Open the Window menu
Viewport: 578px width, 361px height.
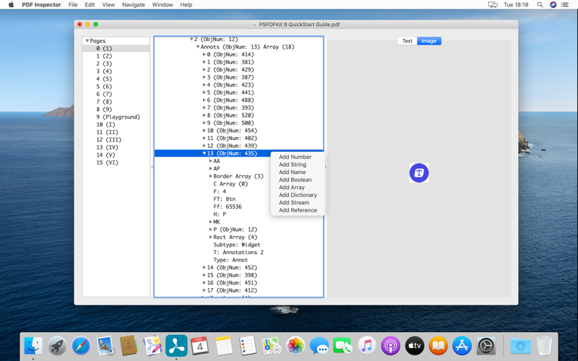[x=163, y=5]
